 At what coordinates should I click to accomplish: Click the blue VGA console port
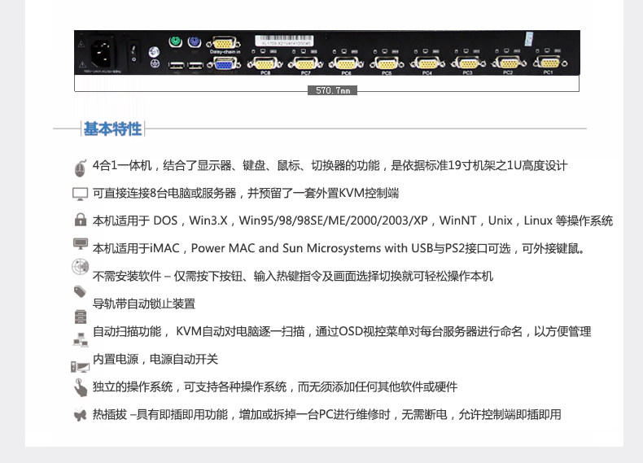pyautogui.click(x=225, y=64)
